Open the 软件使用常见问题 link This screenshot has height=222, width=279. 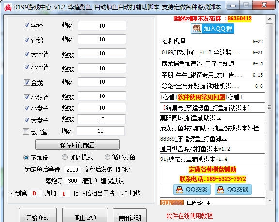tap(201, 97)
